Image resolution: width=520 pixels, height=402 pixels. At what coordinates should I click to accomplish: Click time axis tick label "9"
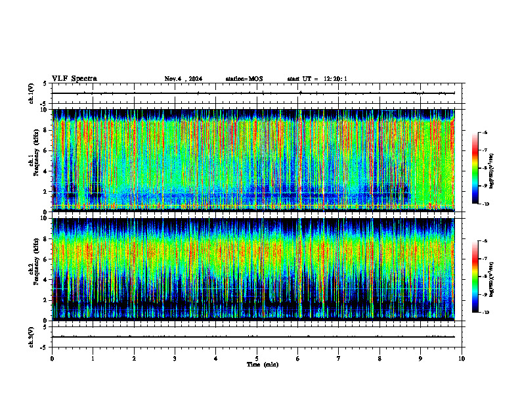tap(420, 359)
